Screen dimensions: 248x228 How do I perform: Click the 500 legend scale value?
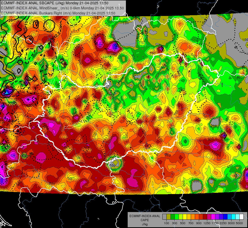tap(183, 223)
